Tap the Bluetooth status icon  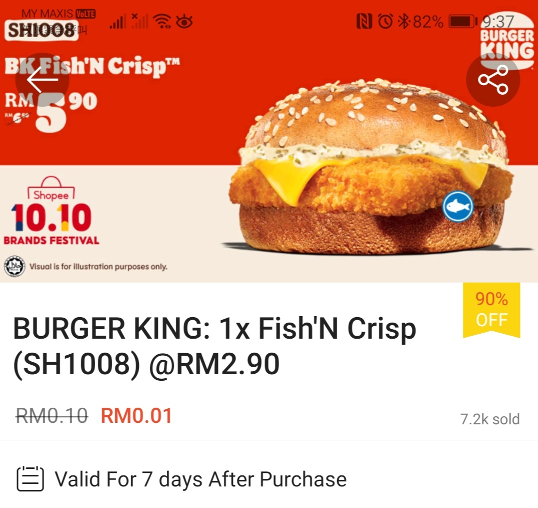click(x=404, y=21)
